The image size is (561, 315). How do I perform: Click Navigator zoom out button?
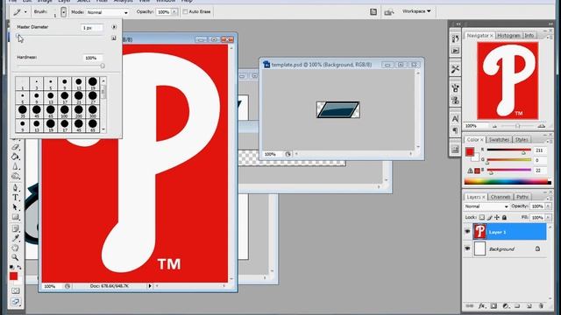click(494, 126)
